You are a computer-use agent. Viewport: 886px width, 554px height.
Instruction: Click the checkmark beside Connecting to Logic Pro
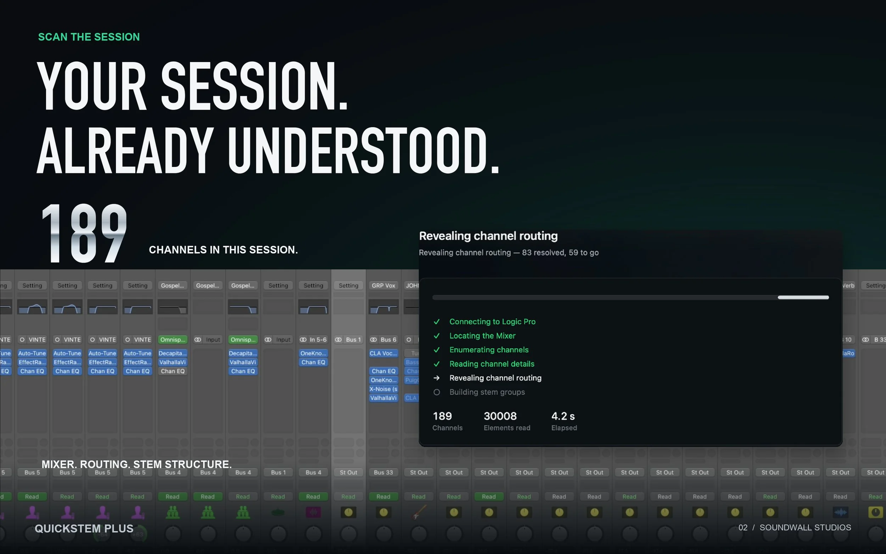(x=437, y=322)
